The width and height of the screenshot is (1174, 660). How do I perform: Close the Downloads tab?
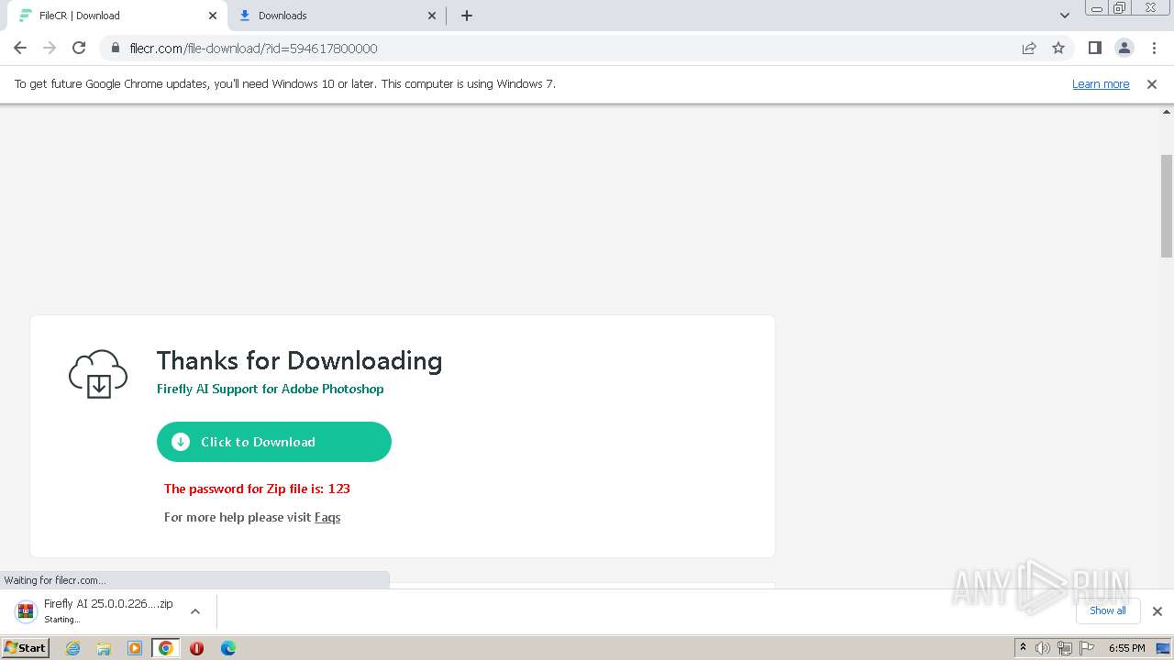tap(432, 16)
